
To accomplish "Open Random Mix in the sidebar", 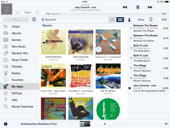I will point(20,53).
